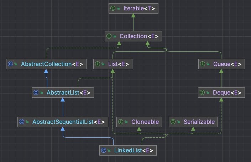Click the public lock icon on AbstractCollection<E>
Image resolution: width=251 pixels, height=162 pixels.
[16, 64]
